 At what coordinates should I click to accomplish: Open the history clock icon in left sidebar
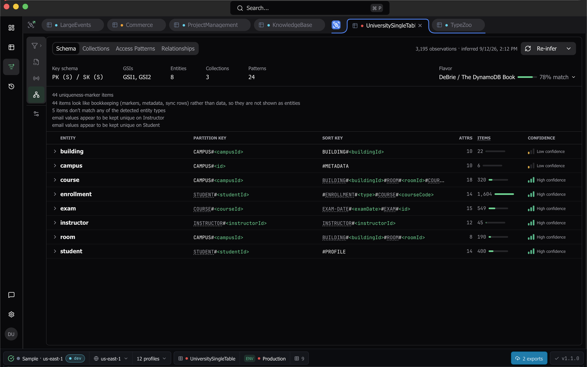[x=11, y=86]
